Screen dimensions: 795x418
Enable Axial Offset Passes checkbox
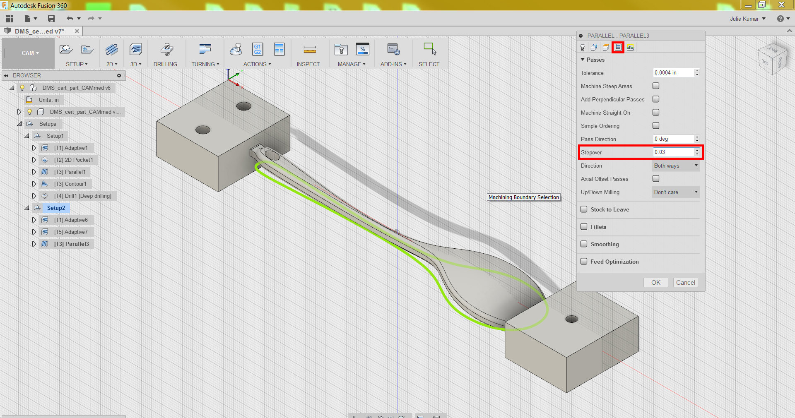coord(656,179)
